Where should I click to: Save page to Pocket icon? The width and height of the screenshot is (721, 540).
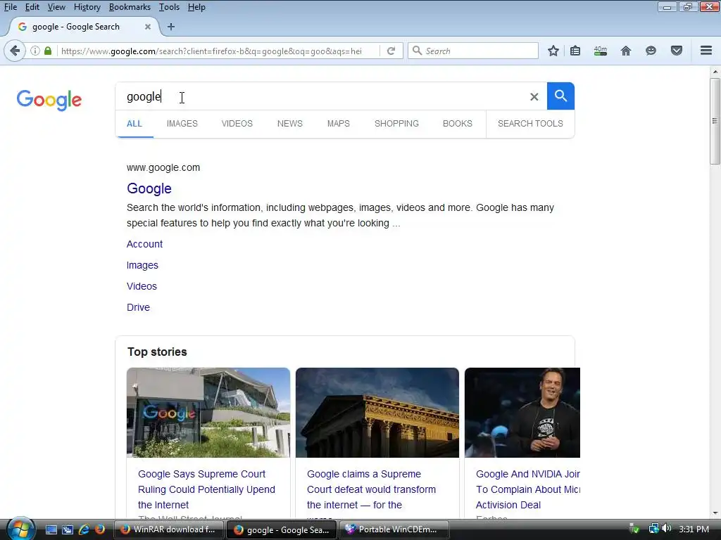677,51
